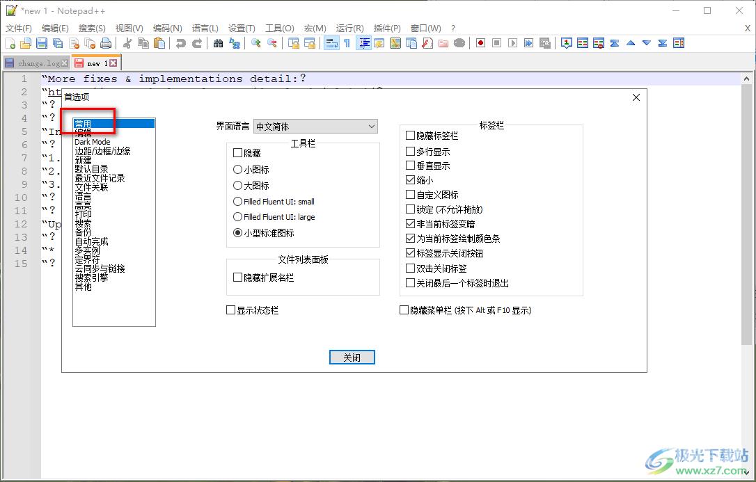
Task: Open Replace dialog from toolbar icon
Action: [x=235, y=43]
